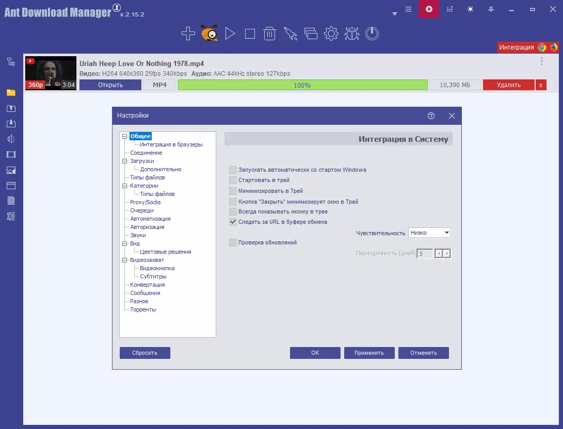
Task: Open Proxy/Socks settings page
Action: coord(145,202)
